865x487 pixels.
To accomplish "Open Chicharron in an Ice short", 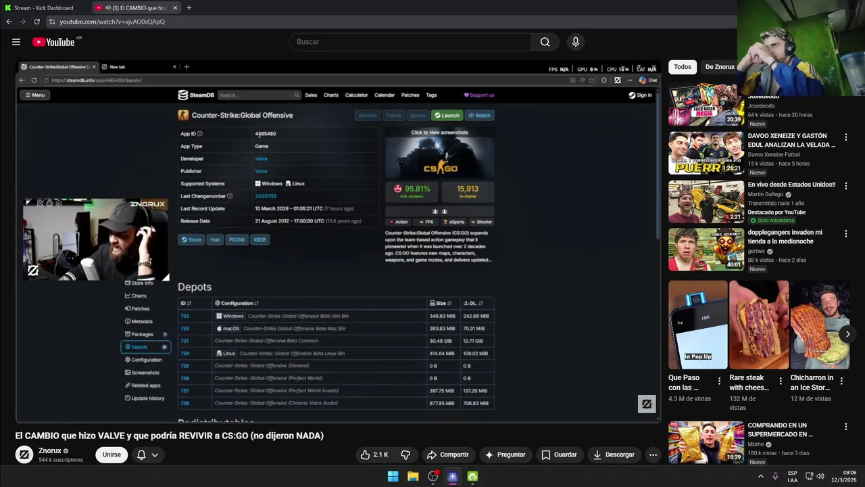I will click(820, 325).
